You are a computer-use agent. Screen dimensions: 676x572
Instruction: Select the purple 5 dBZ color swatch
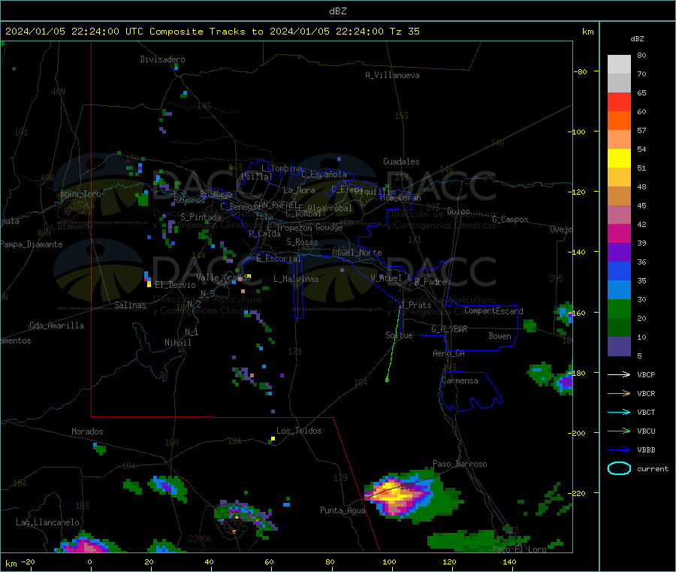tap(619, 347)
